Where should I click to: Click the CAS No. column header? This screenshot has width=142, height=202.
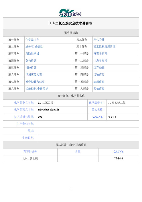point(119,152)
